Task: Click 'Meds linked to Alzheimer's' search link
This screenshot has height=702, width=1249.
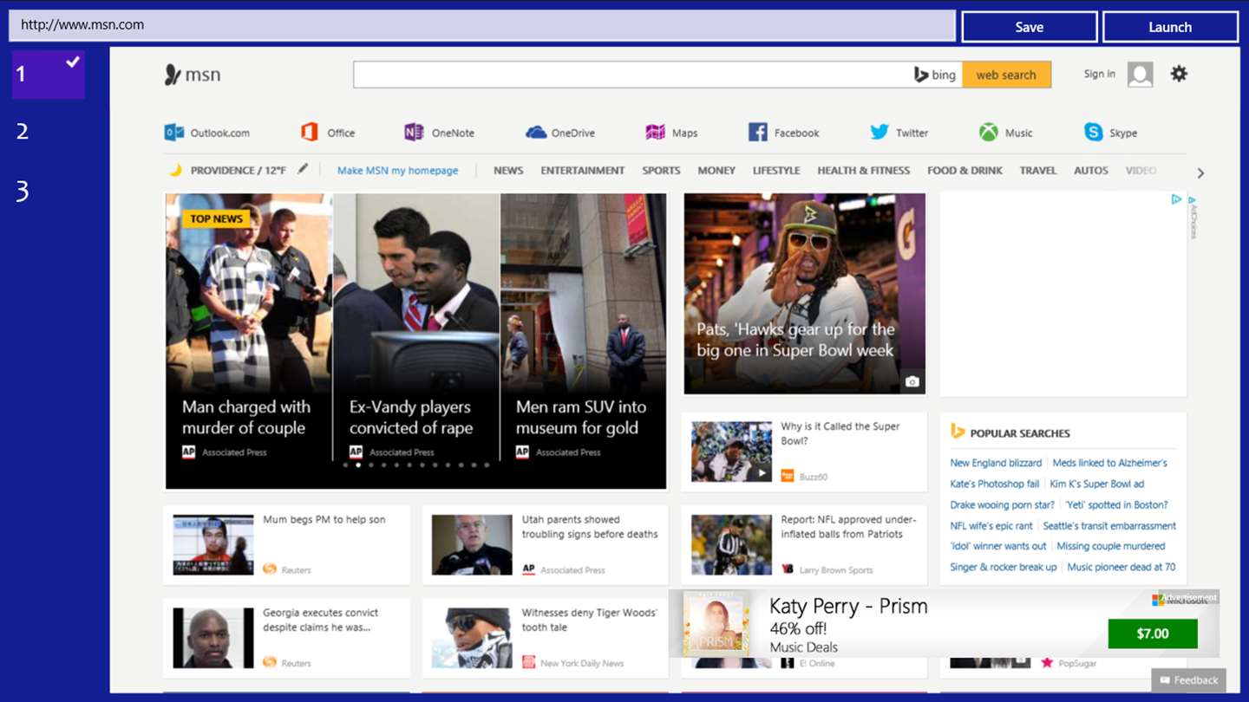Action: click(x=1109, y=463)
